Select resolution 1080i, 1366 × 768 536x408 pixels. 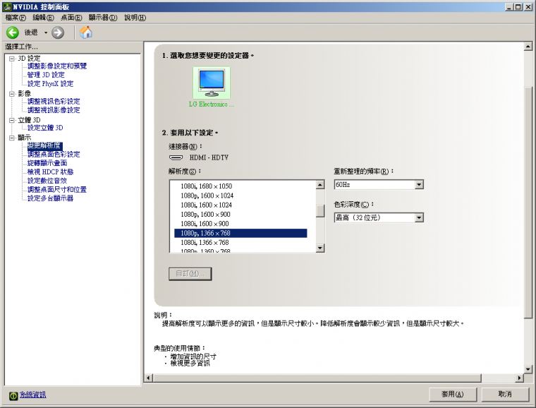pyautogui.click(x=240, y=243)
